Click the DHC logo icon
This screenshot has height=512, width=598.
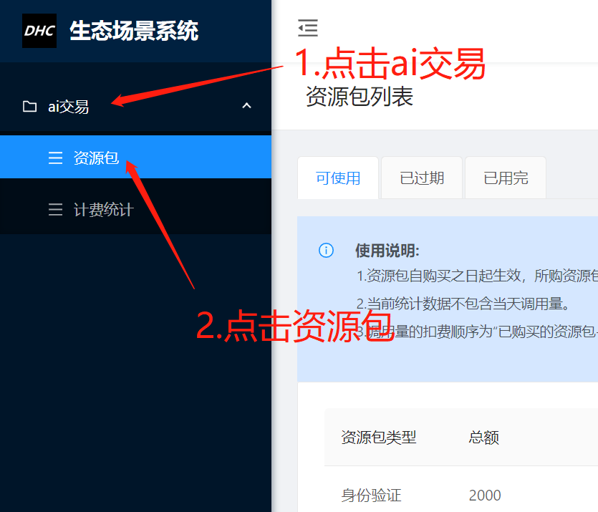point(39,31)
